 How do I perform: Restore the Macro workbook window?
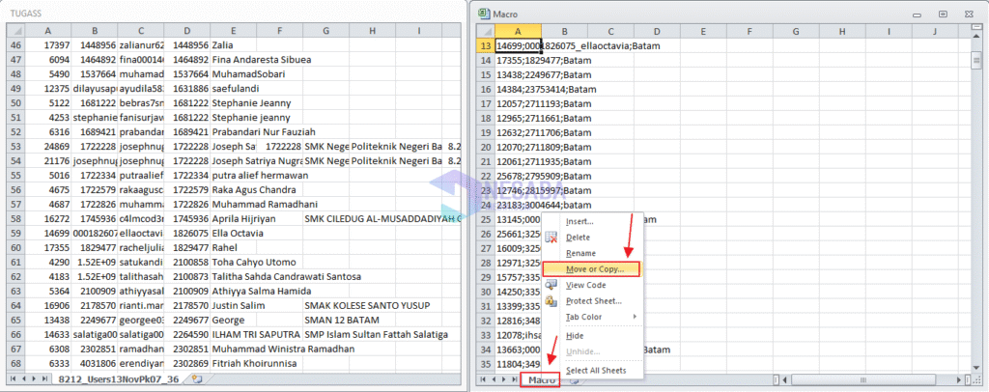[x=943, y=14]
